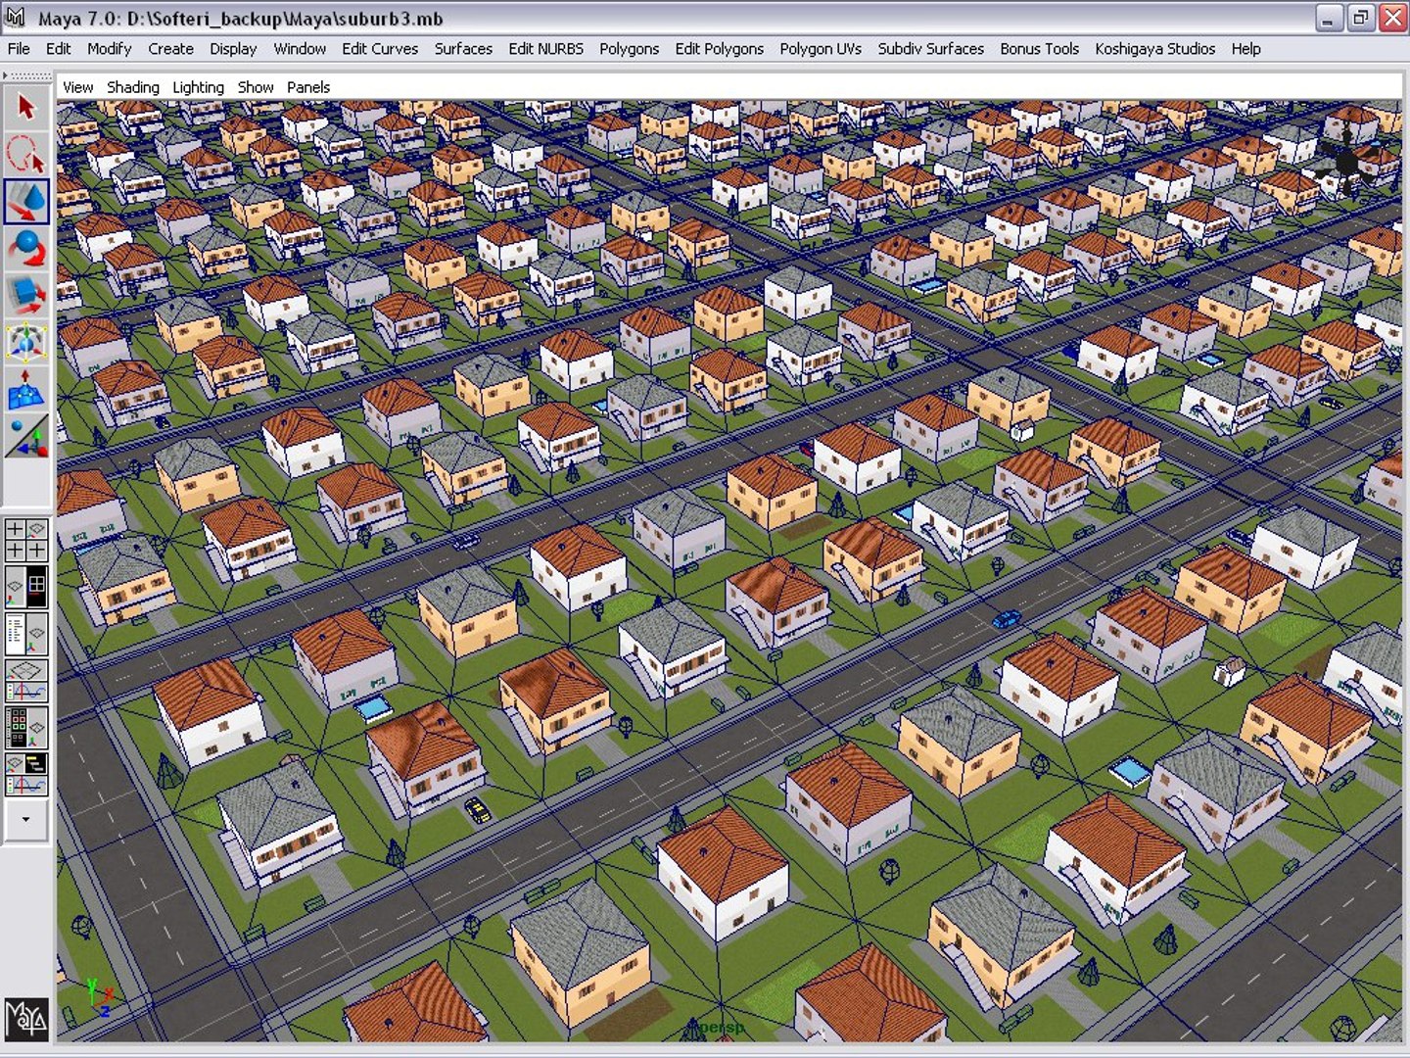
Task: Expand the toolbox handle arrow at top
Action: 6,75
